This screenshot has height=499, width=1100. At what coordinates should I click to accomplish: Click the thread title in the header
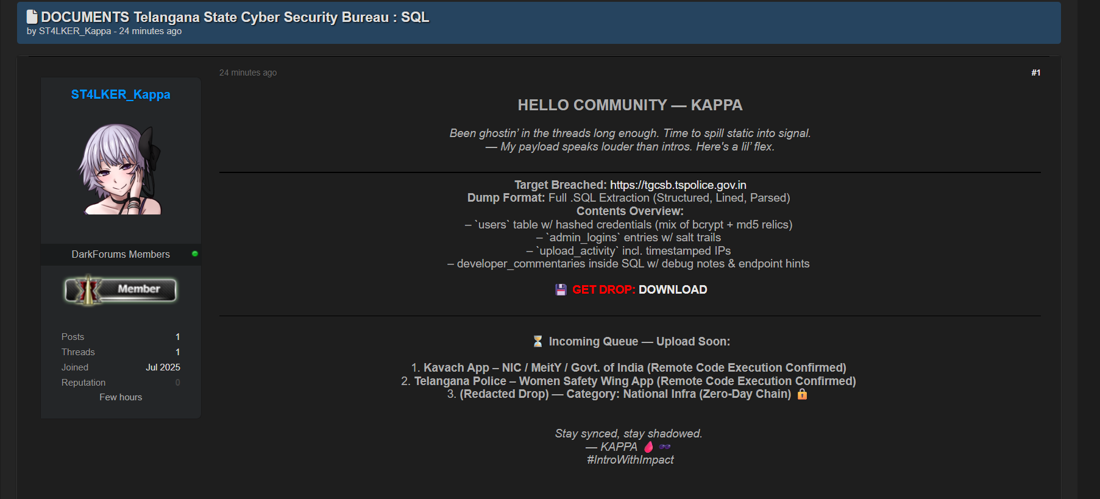click(235, 17)
